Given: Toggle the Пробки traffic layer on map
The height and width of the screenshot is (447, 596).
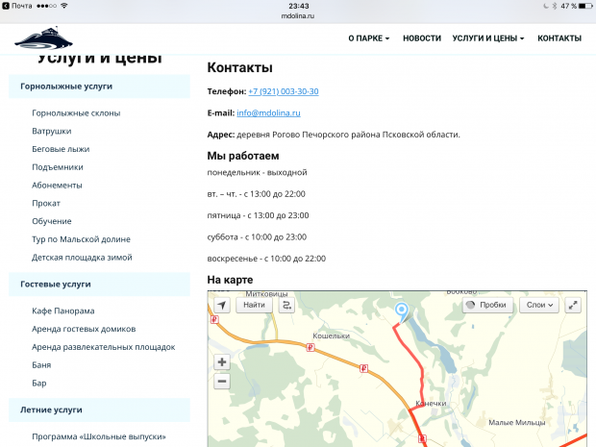Looking at the screenshot, I should point(485,305).
